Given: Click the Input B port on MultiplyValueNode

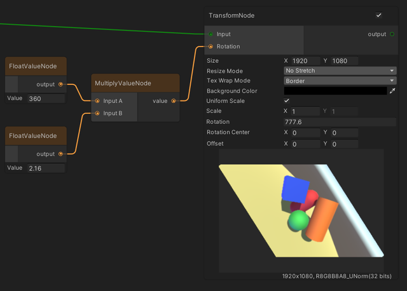Looking at the screenshot, I should coord(97,113).
